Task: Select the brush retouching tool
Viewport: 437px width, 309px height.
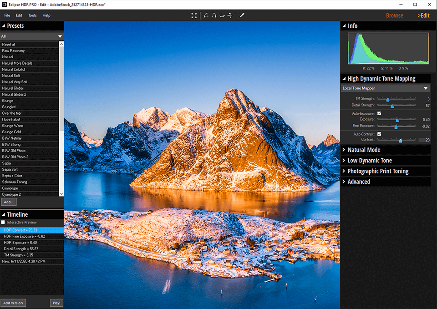Action: click(242, 15)
